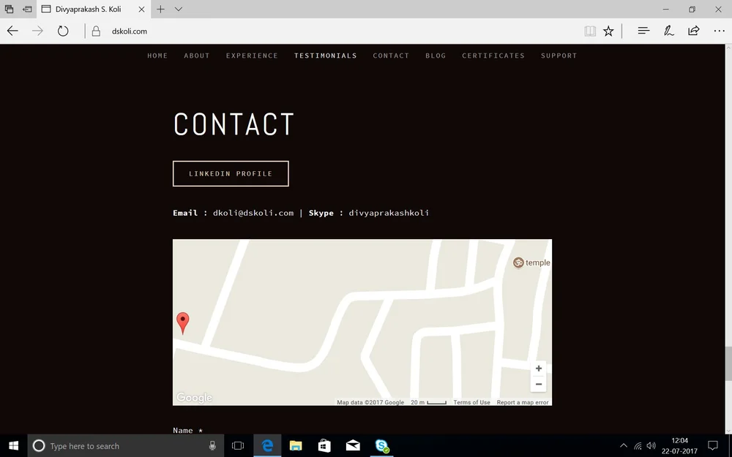
Task: Open the Hub panel in Edge
Action: coord(643,31)
